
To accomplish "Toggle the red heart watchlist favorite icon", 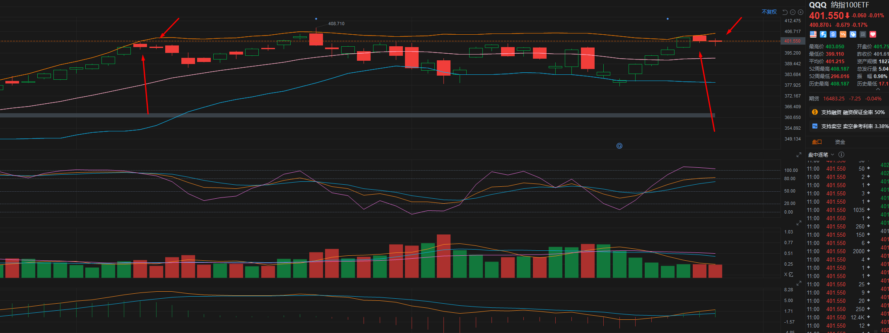I will pyautogui.click(x=873, y=34).
